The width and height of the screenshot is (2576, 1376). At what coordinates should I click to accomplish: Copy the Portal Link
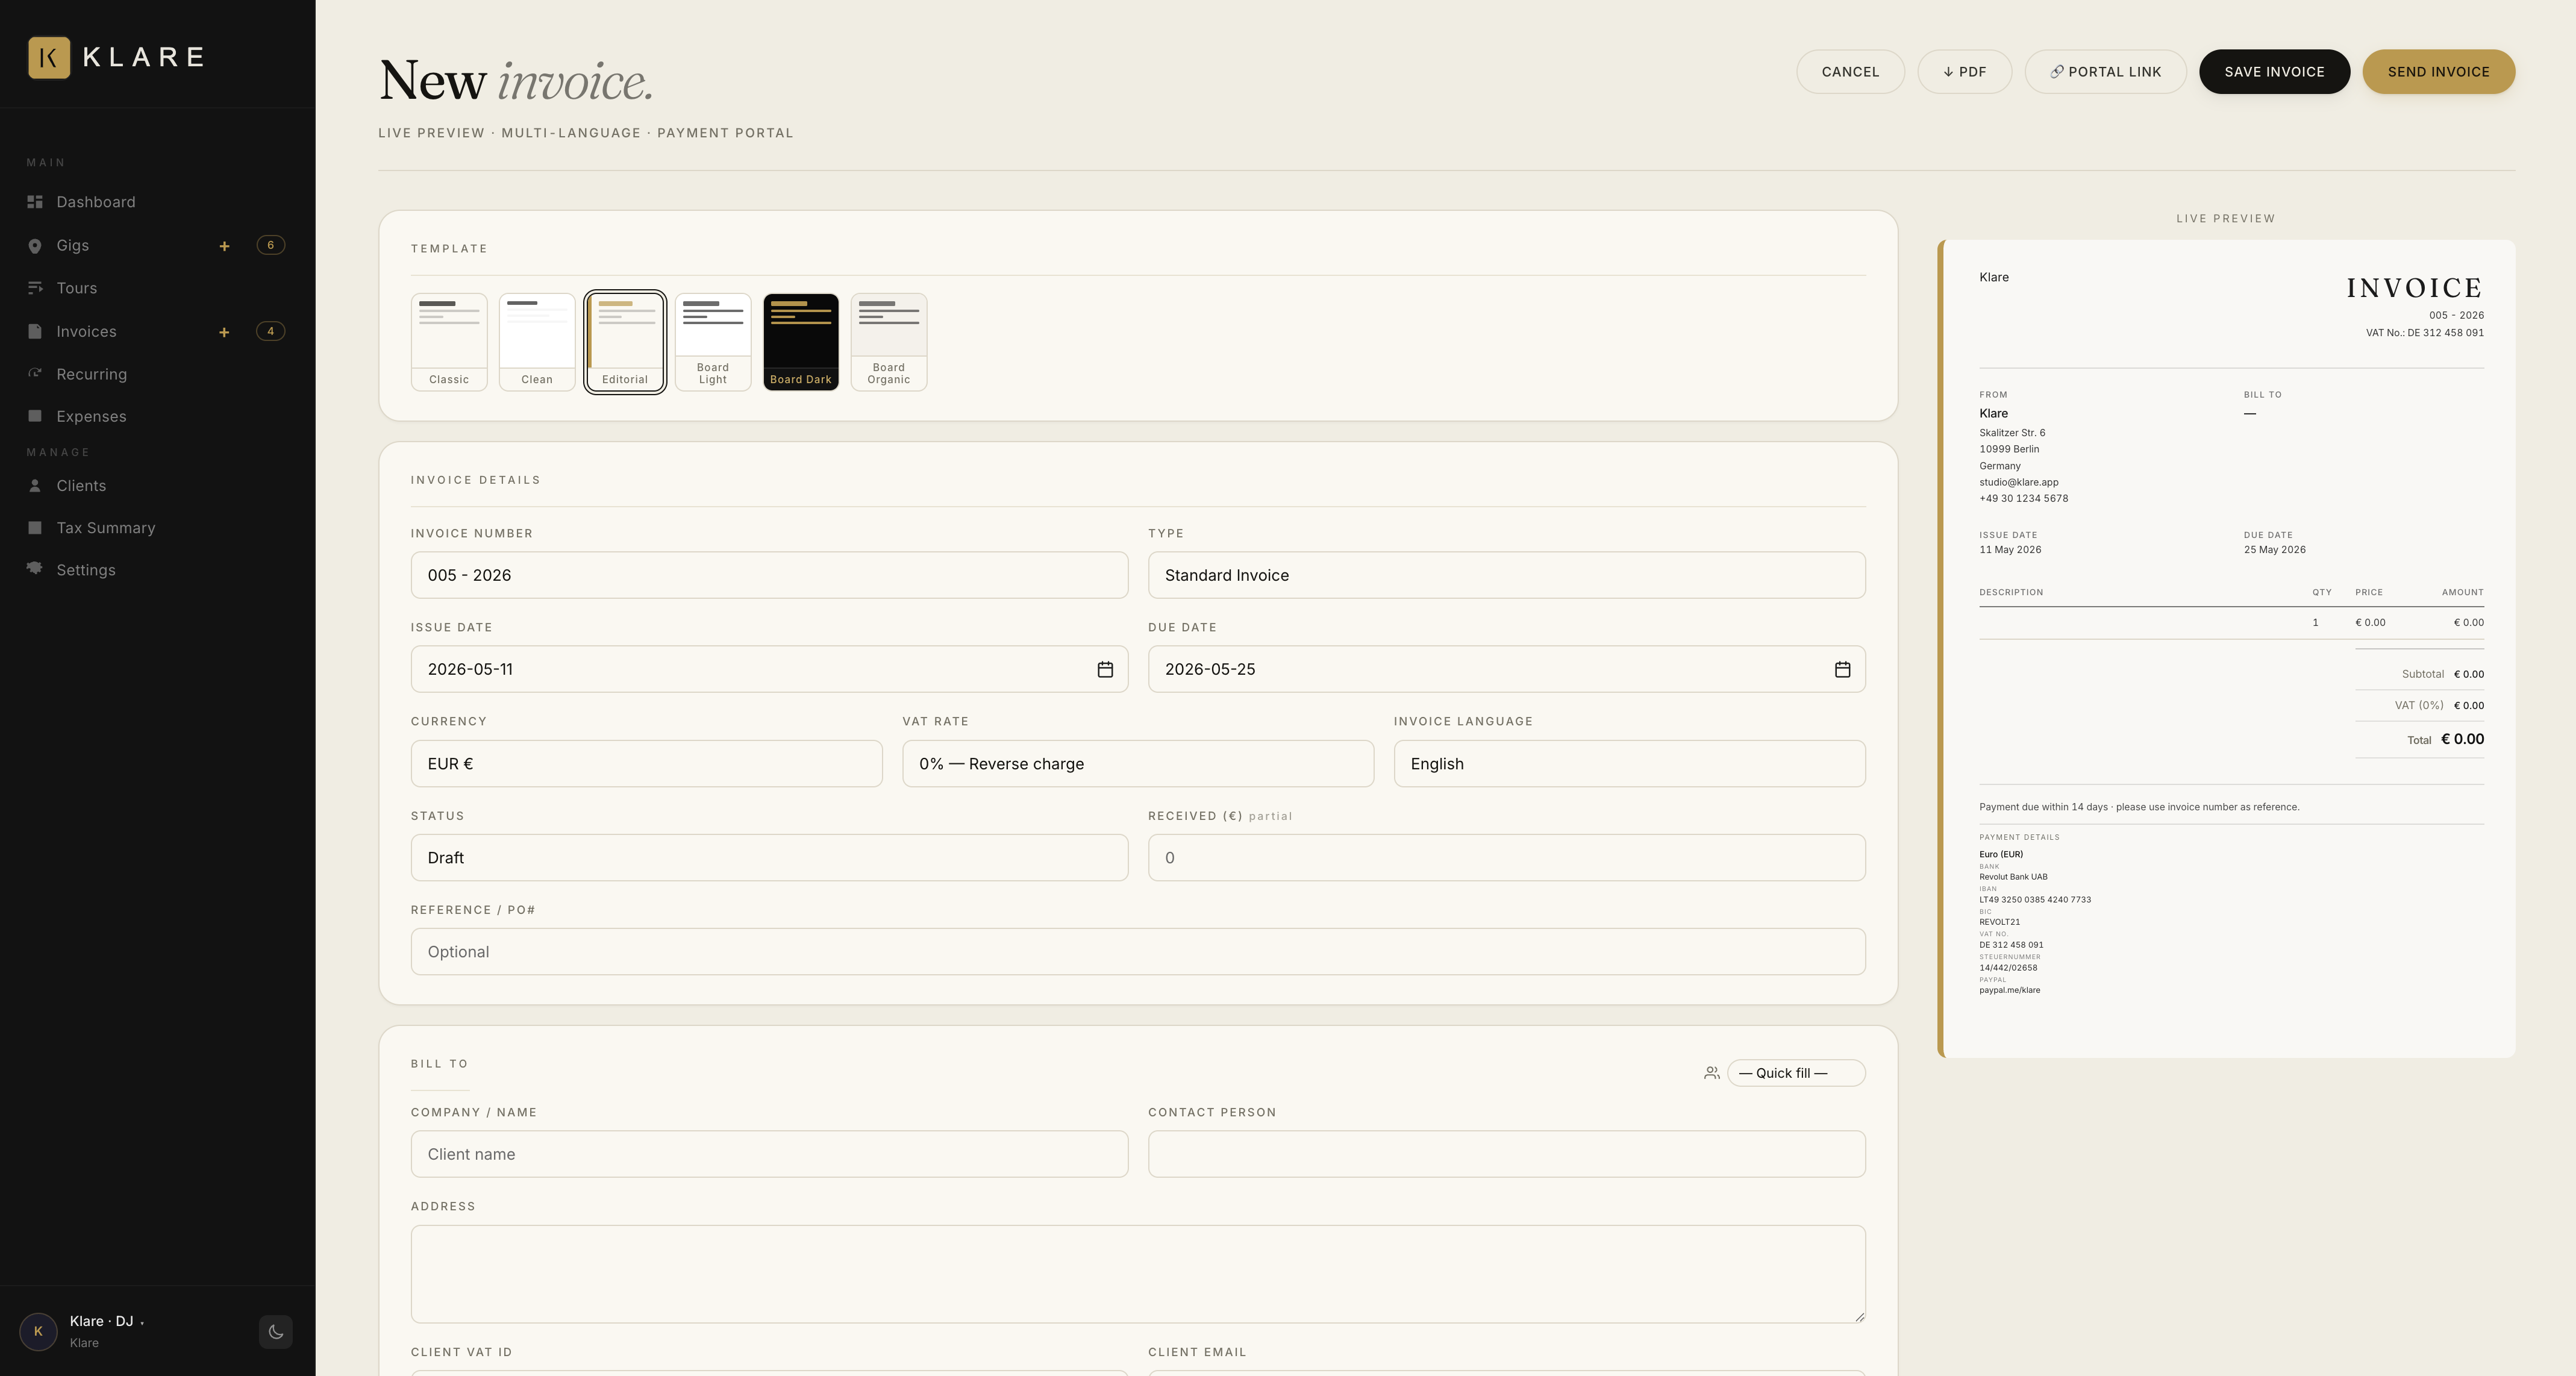click(x=2105, y=72)
